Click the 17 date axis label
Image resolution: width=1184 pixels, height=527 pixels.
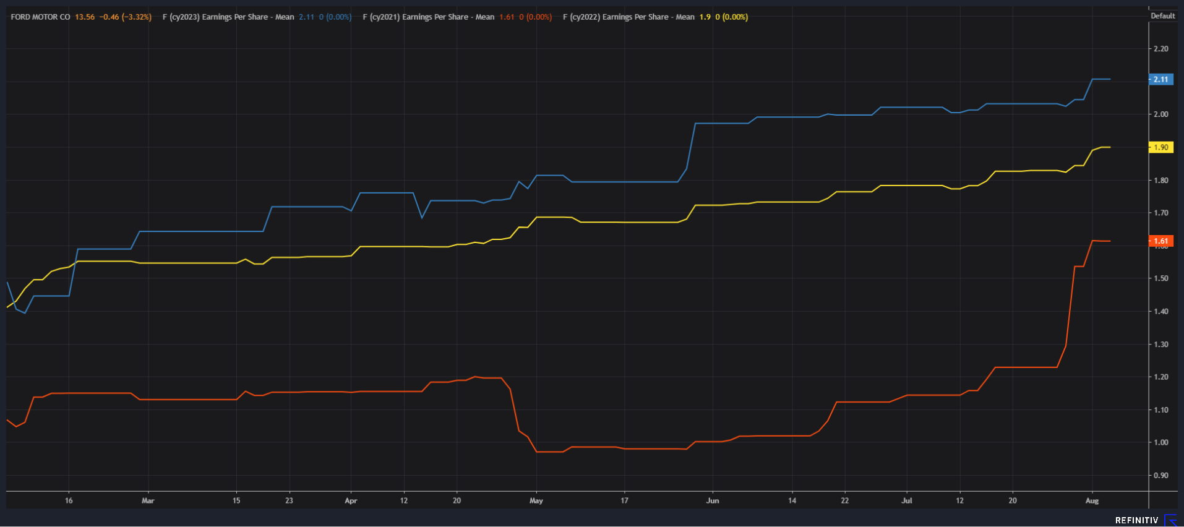[x=624, y=500]
